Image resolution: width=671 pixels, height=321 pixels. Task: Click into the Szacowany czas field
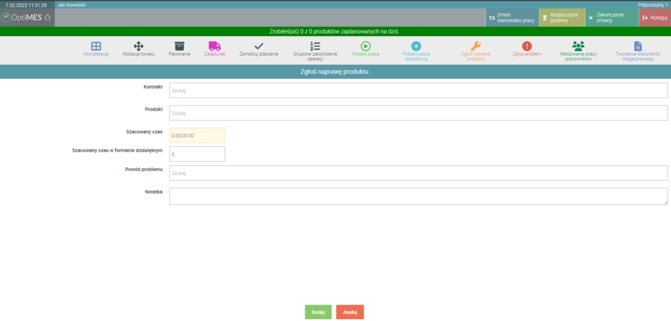(197, 136)
